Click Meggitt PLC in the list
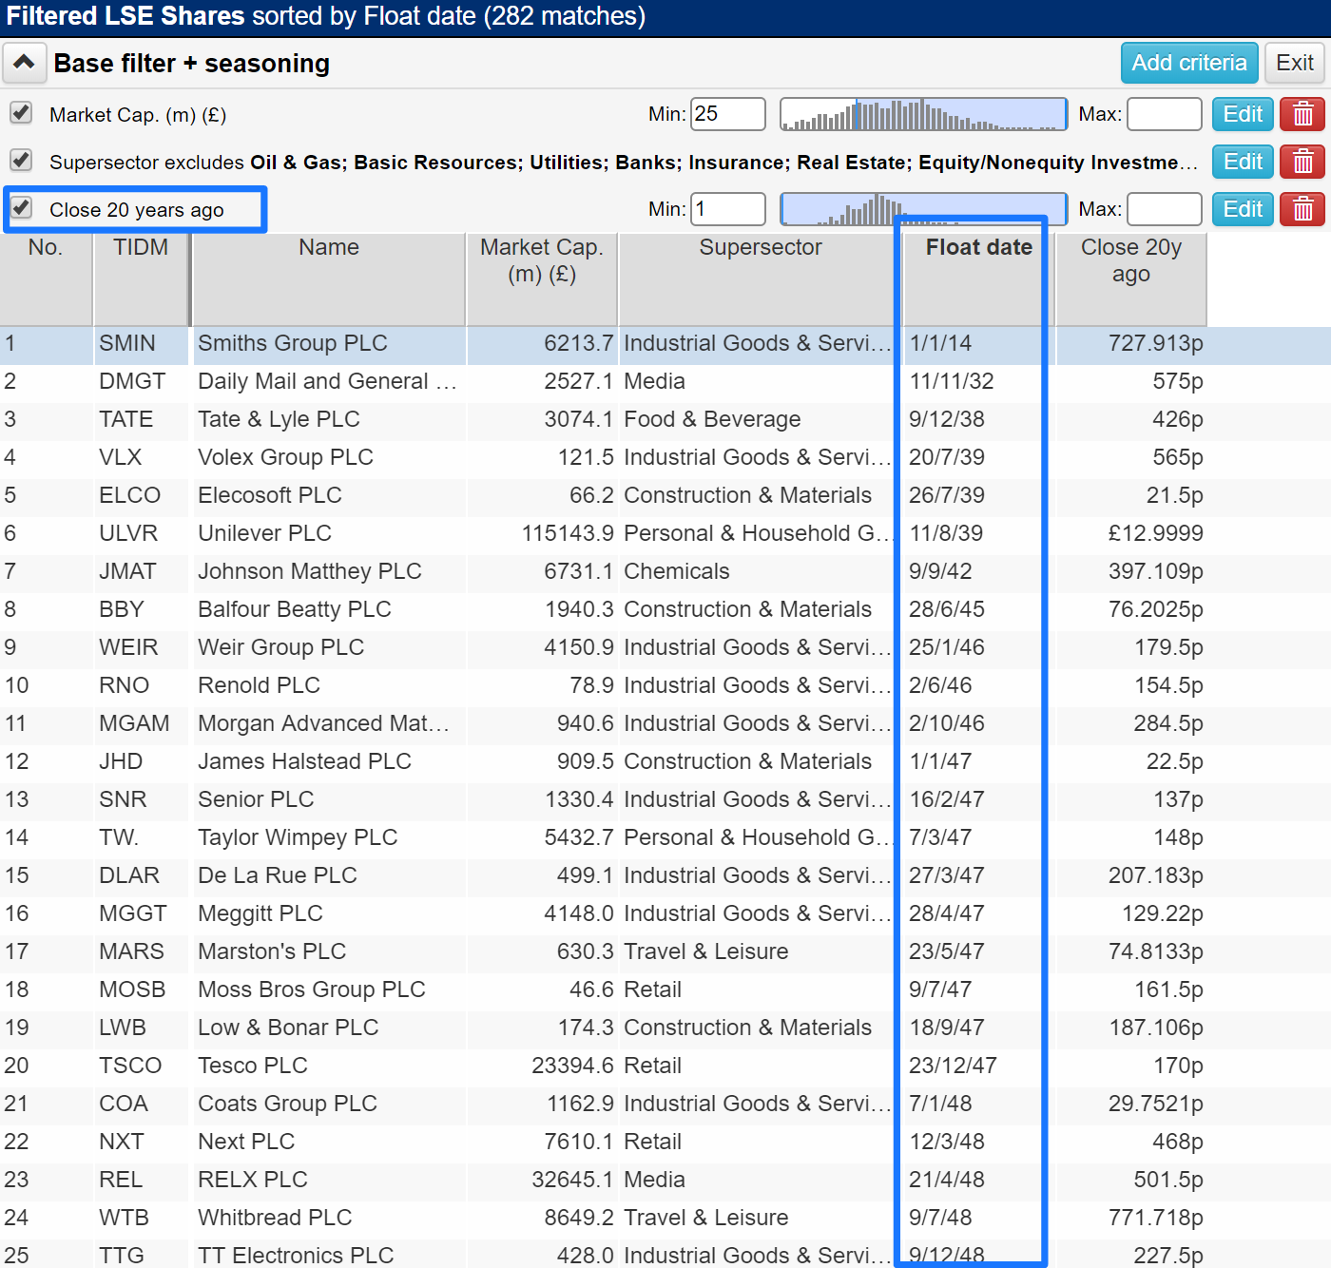1331x1268 pixels. pyautogui.click(x=260, y=913)
